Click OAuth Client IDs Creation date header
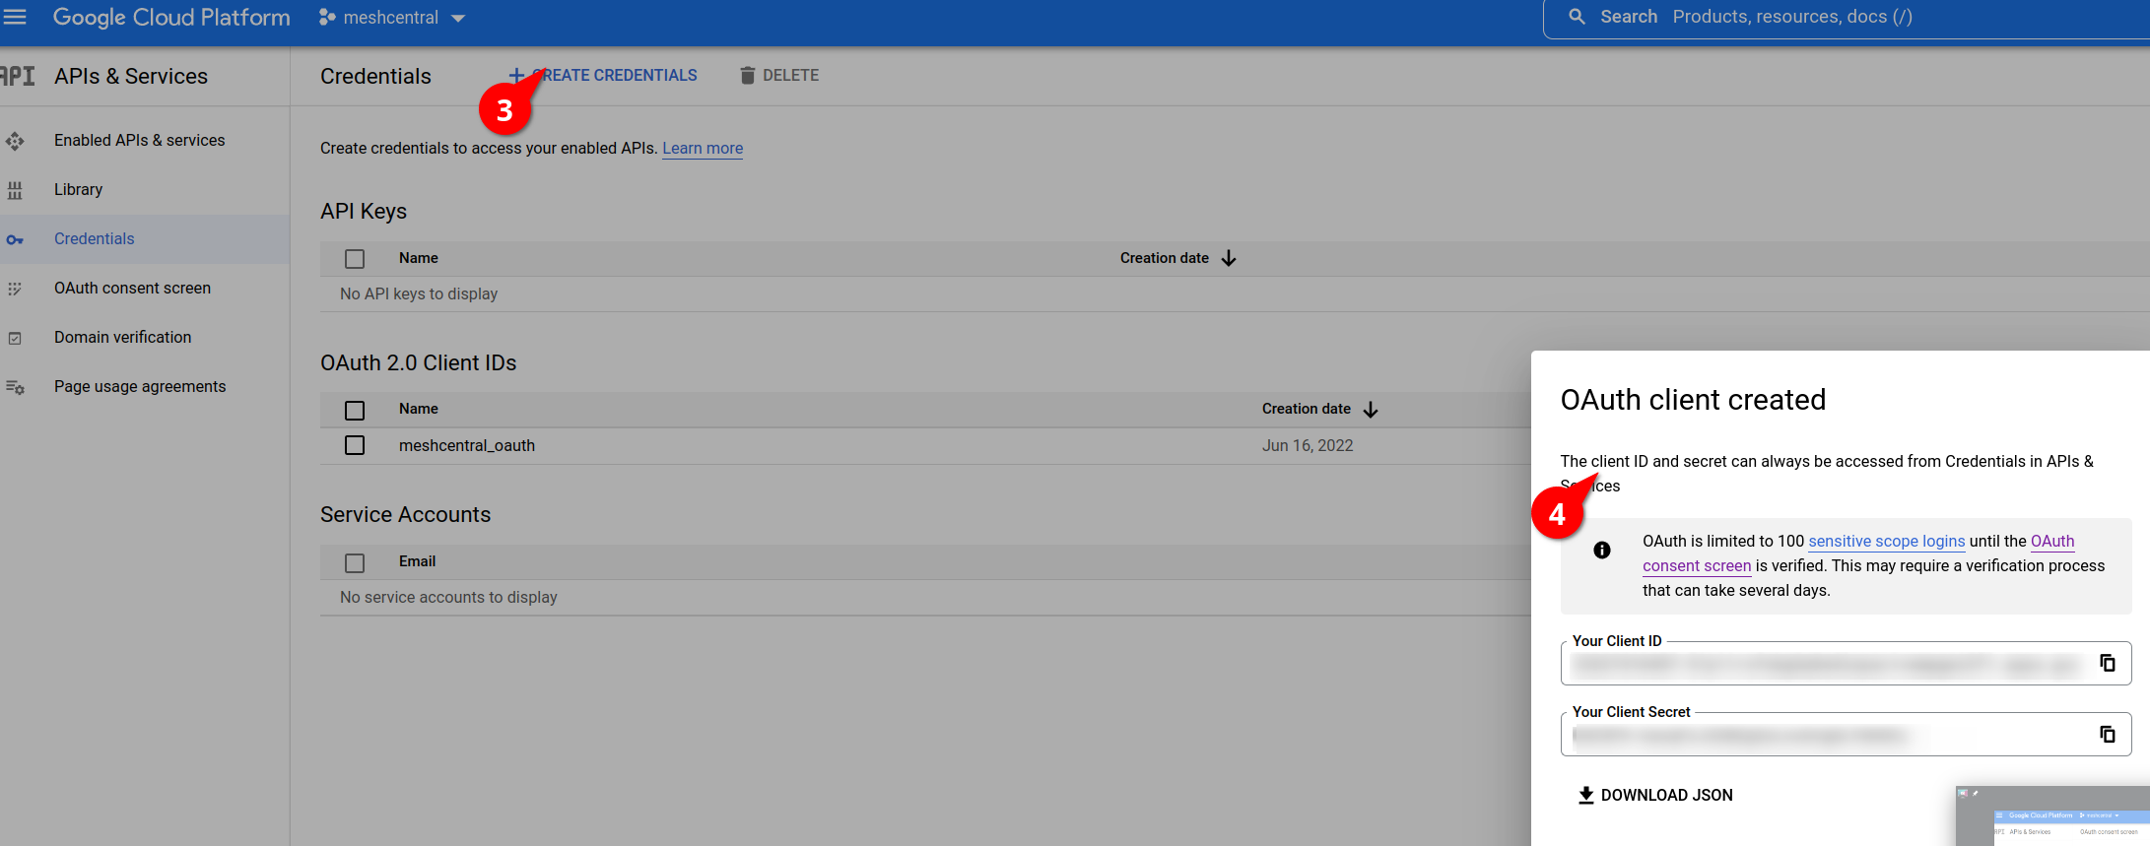Image resolution: width=2150 pixels, height=846 pixels. pos(1307,409)
